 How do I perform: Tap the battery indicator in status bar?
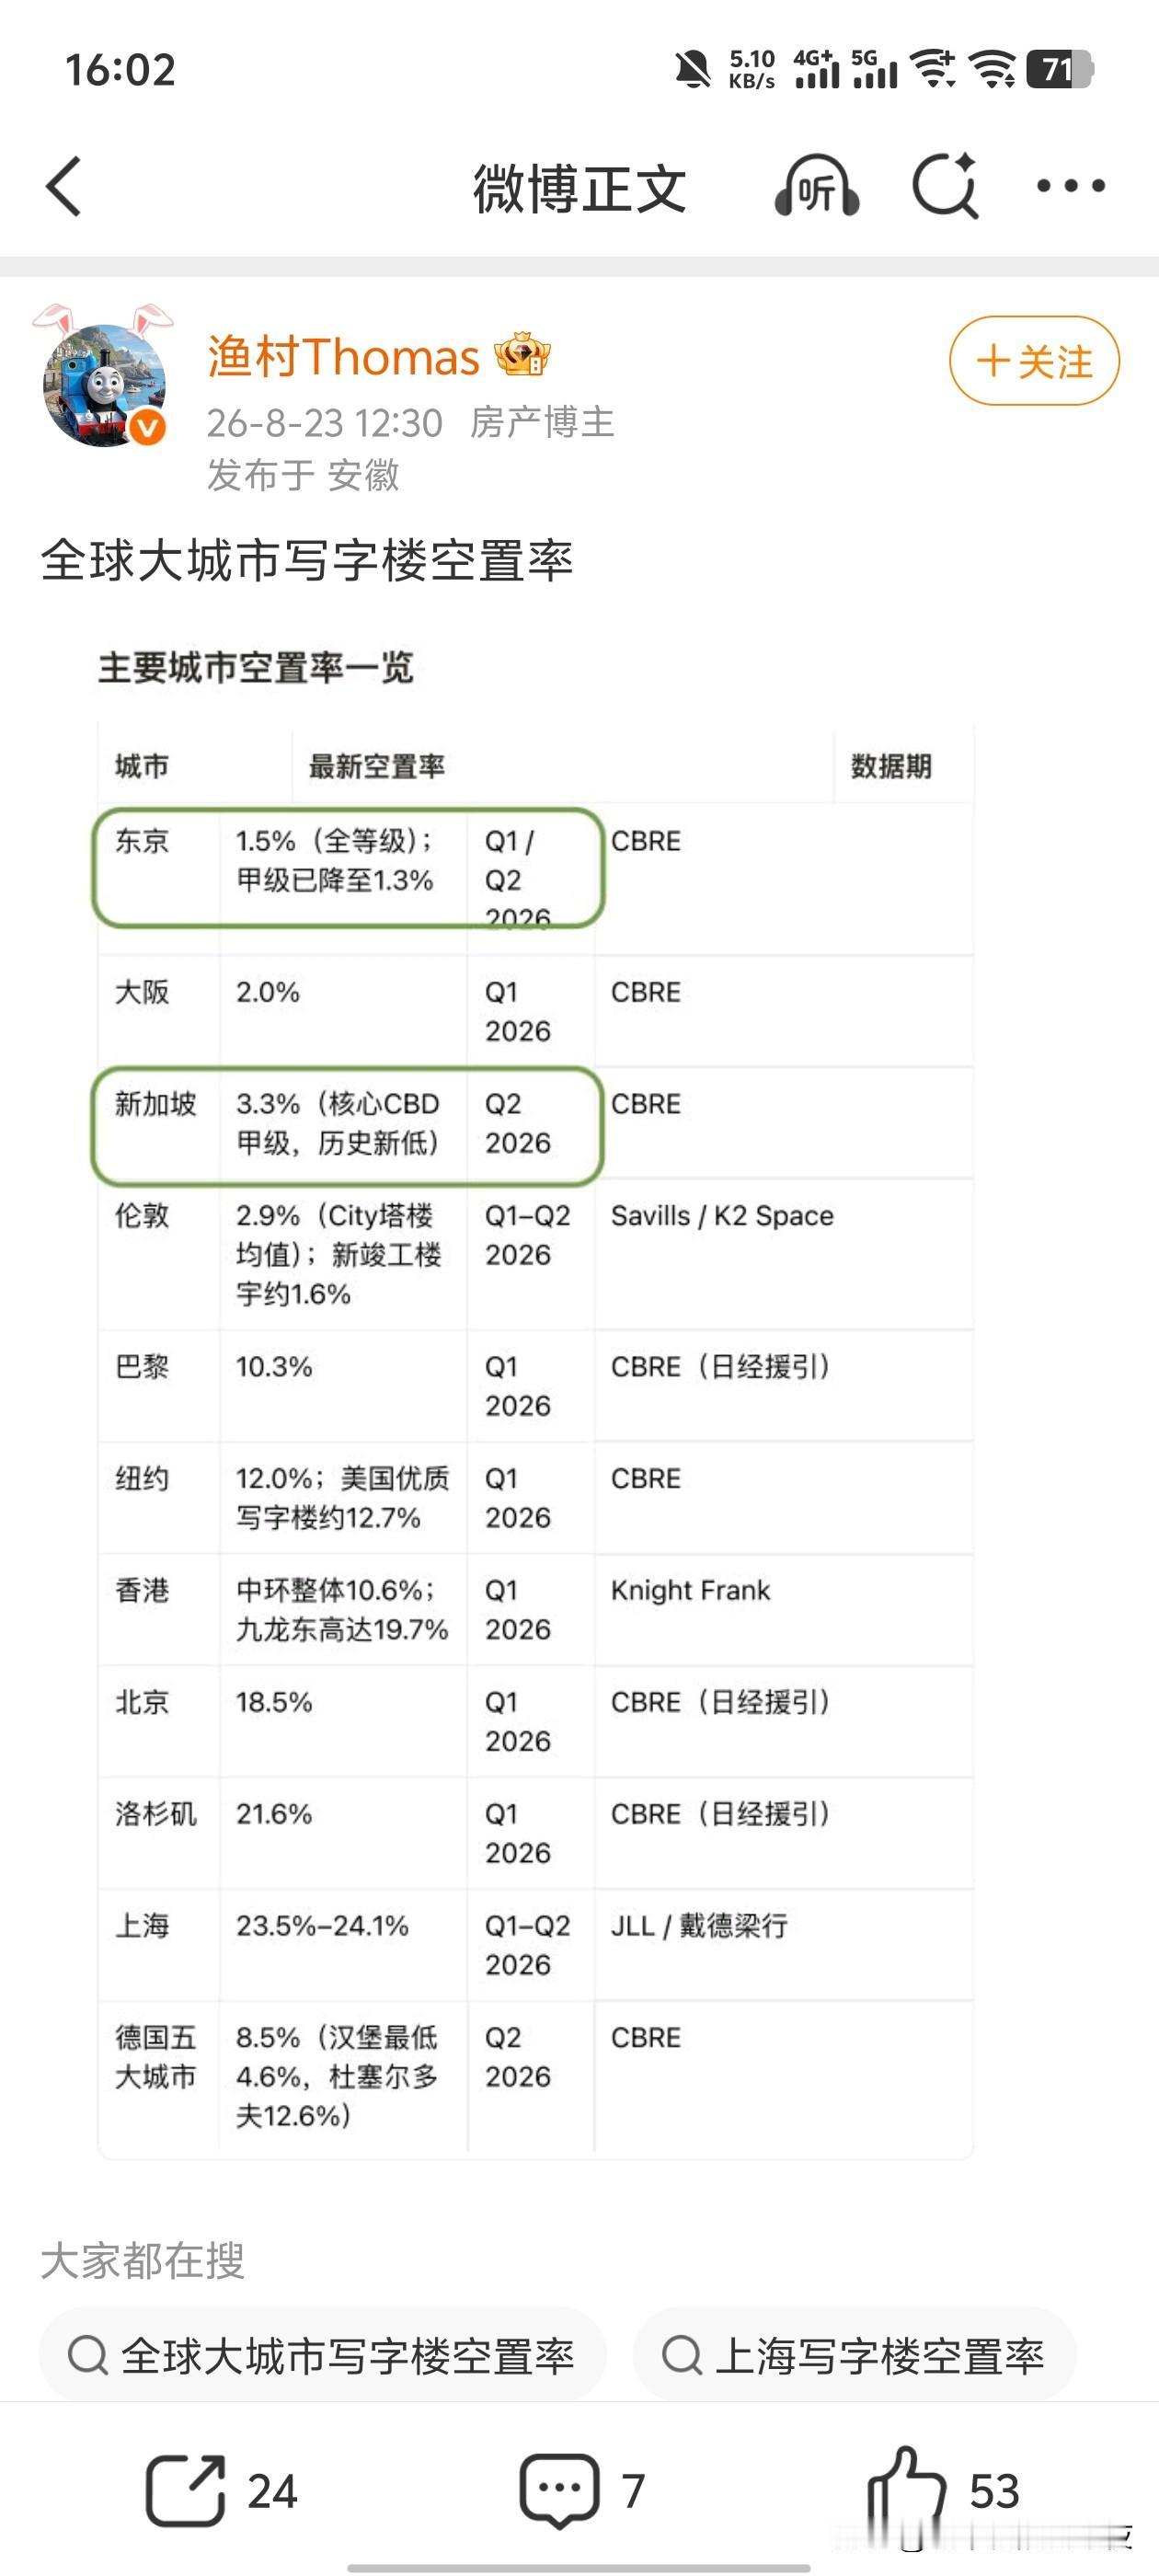click(1060, 69)
